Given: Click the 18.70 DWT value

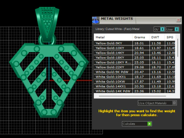Looking at the screenshot, I should (x=156, y=67).
